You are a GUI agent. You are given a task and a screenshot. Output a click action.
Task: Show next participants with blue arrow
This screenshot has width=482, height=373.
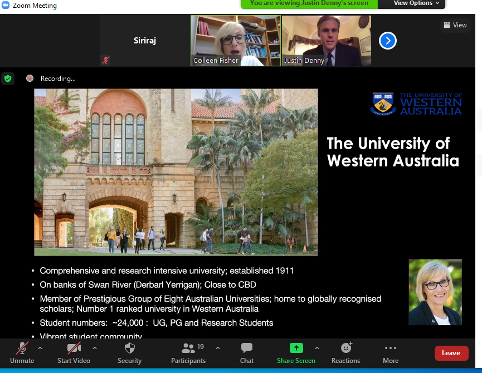(388, 41)
